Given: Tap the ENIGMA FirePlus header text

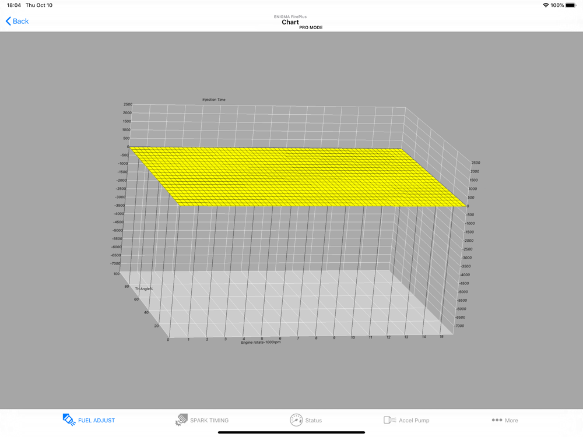Looking at the screenshot, I should [290, 17].
